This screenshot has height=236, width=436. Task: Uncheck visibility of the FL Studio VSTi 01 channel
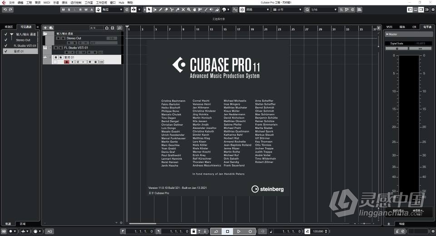pyautogui.click(x=5, y=45)
